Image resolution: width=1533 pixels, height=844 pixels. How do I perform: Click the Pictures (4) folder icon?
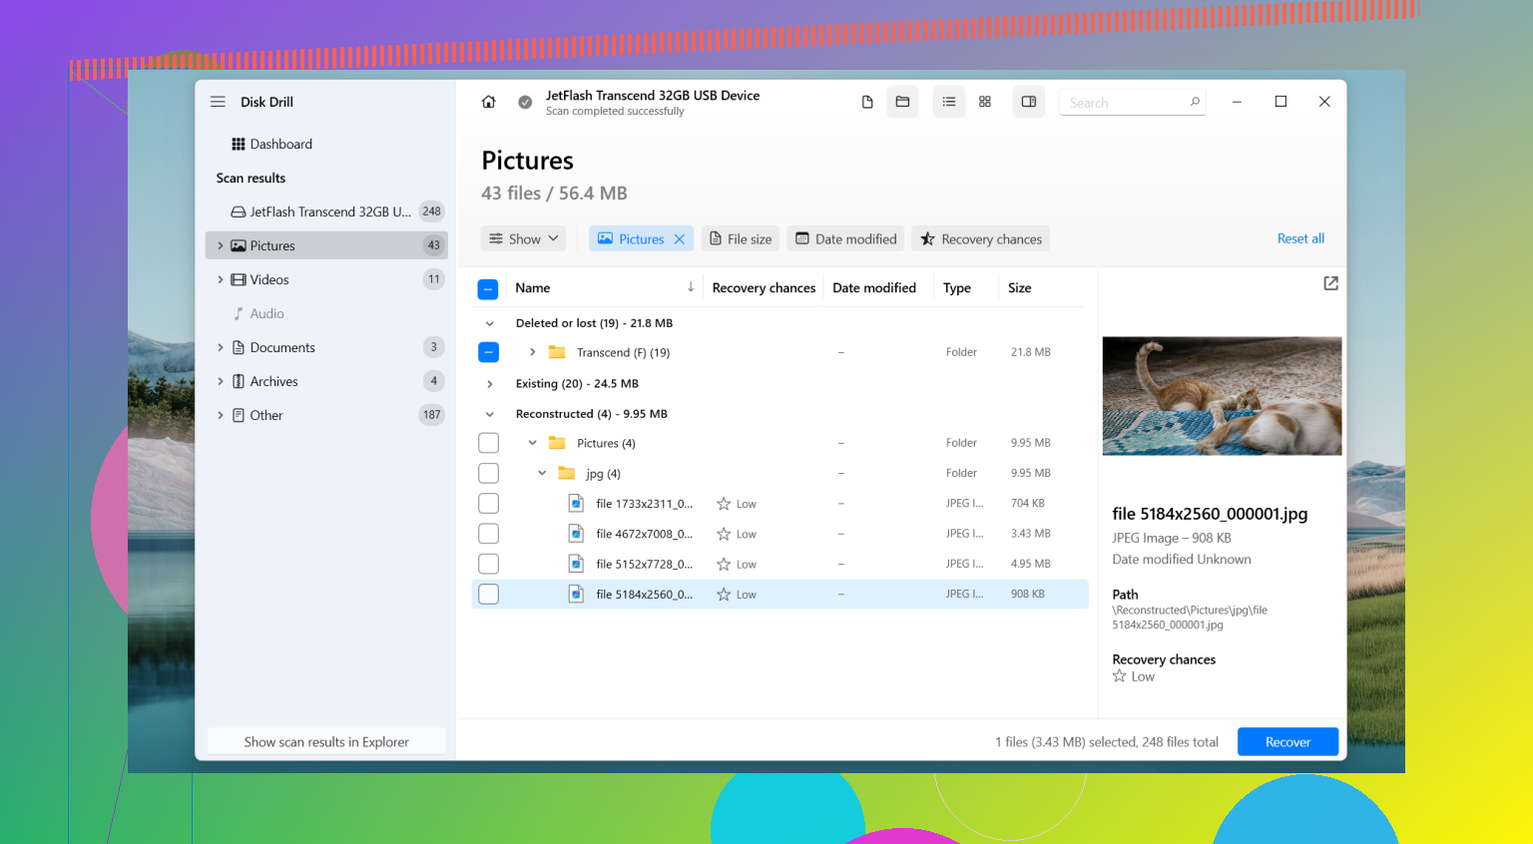click(557, 443)
